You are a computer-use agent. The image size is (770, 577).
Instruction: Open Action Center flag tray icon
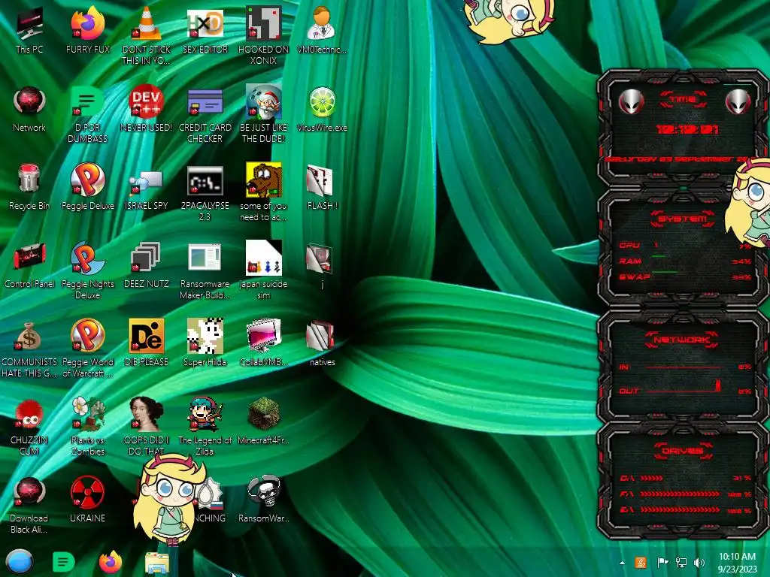pyautogui.click(x=662, y=563)
